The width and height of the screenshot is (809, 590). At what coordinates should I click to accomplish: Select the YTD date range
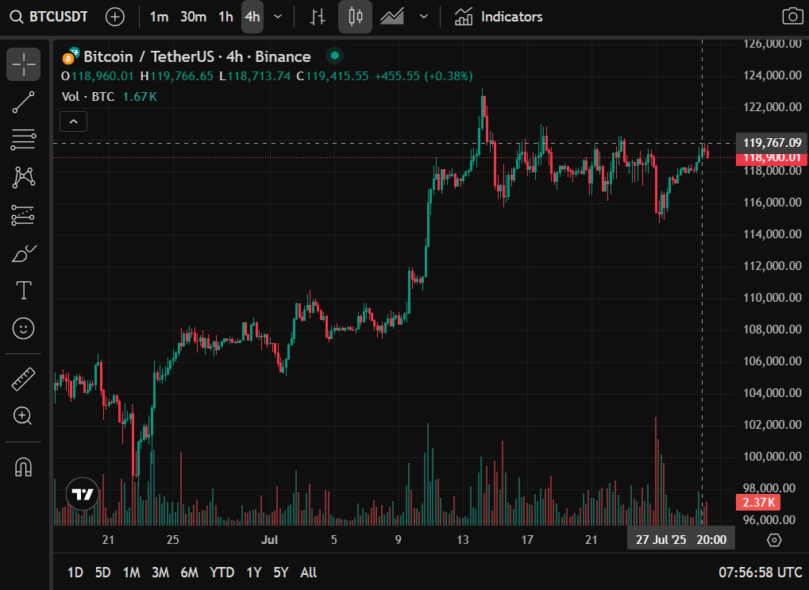pos(222,573)
